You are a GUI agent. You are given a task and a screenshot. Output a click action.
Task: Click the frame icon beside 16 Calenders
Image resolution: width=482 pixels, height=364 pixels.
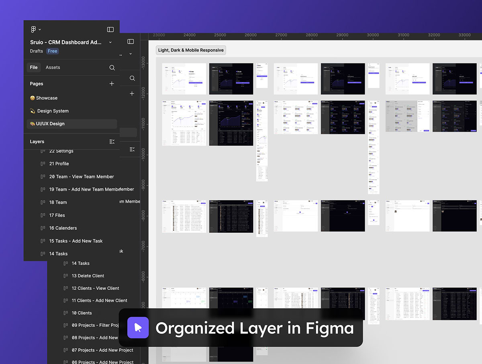click(x=43, y=228)
